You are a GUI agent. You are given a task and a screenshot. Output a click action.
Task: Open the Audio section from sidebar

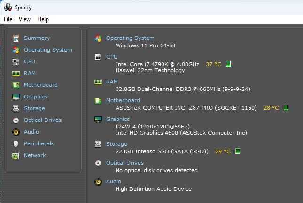[31, 132]
